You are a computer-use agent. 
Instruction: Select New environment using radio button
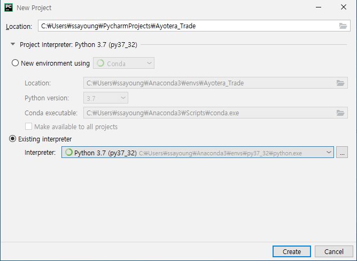click(15, 63)
